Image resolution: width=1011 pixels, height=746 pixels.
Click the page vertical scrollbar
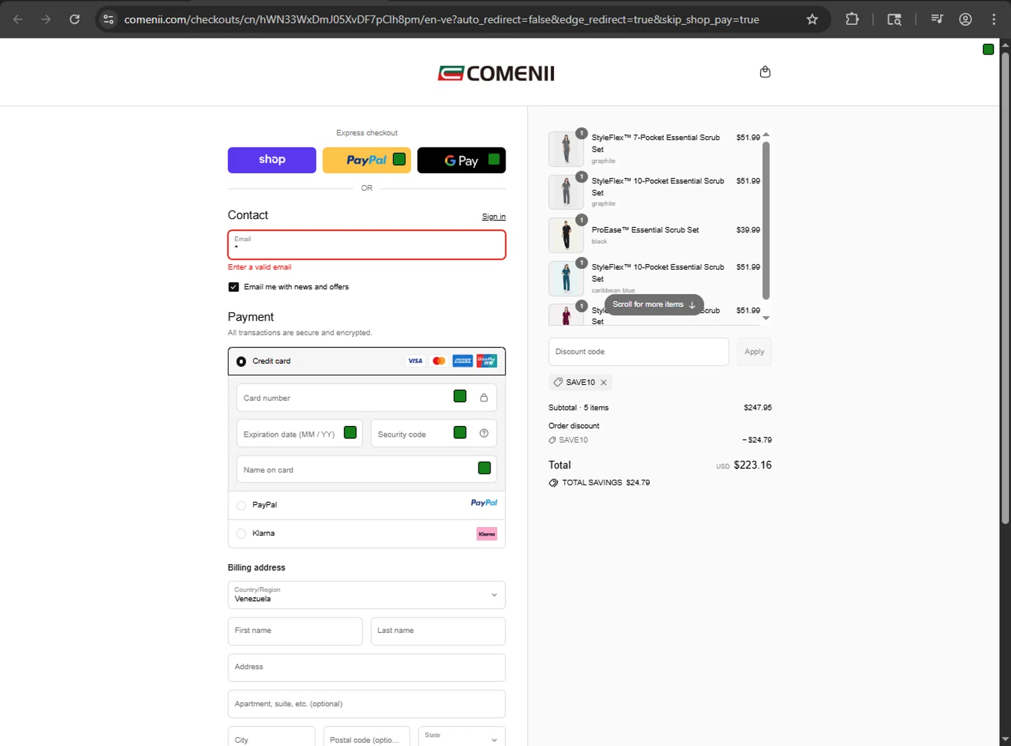point(1005,288)
